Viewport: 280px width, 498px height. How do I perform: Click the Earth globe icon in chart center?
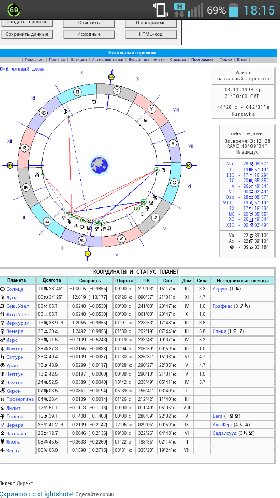(x=100, y=165)
